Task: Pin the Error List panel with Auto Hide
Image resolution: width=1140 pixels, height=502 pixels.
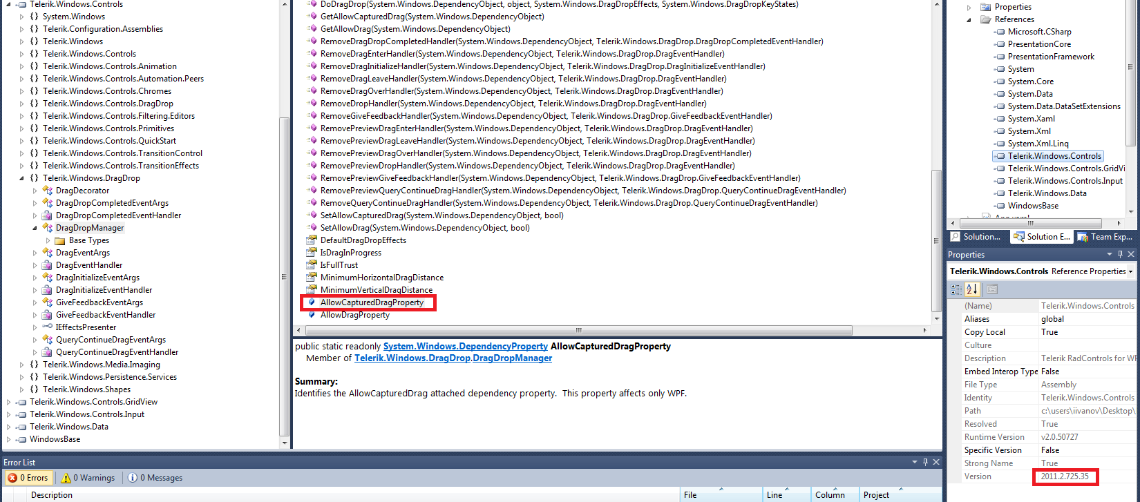Action: 926,462
